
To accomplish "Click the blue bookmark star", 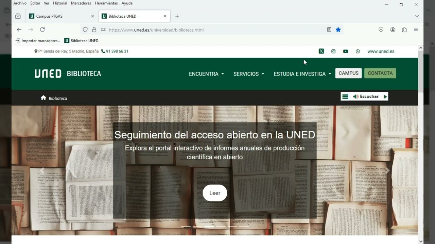I will point(338,30).
